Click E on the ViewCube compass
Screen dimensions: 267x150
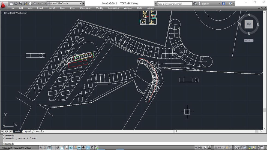point(258,24)
